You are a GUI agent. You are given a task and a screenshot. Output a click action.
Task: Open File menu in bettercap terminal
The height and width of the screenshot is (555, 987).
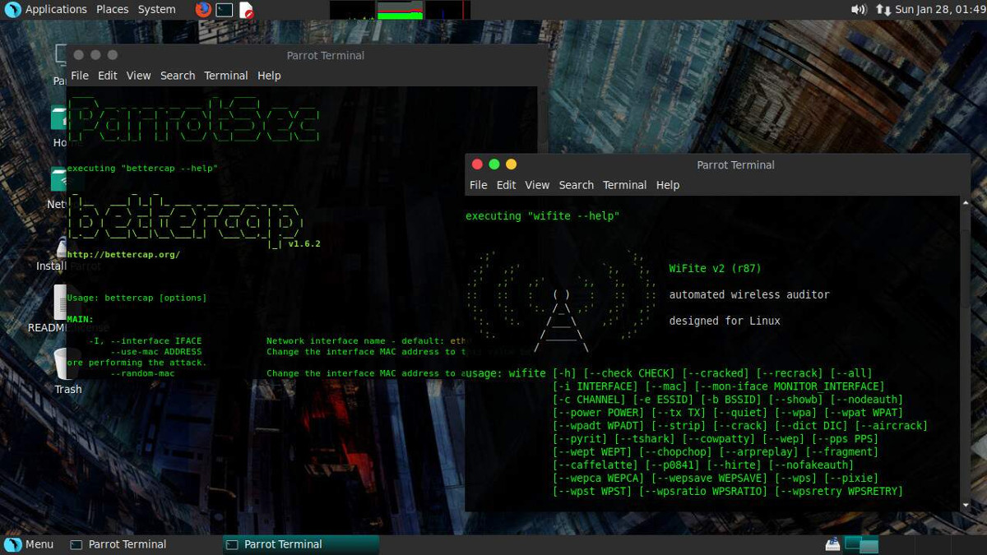80,76
